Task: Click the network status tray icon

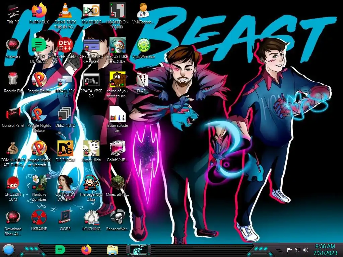Action: click(298, 250)
